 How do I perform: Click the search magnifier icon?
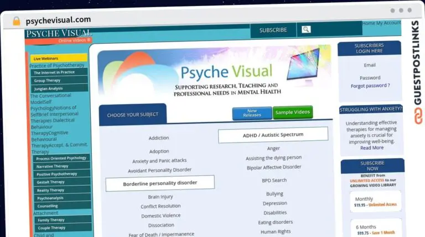click(306, 29)
